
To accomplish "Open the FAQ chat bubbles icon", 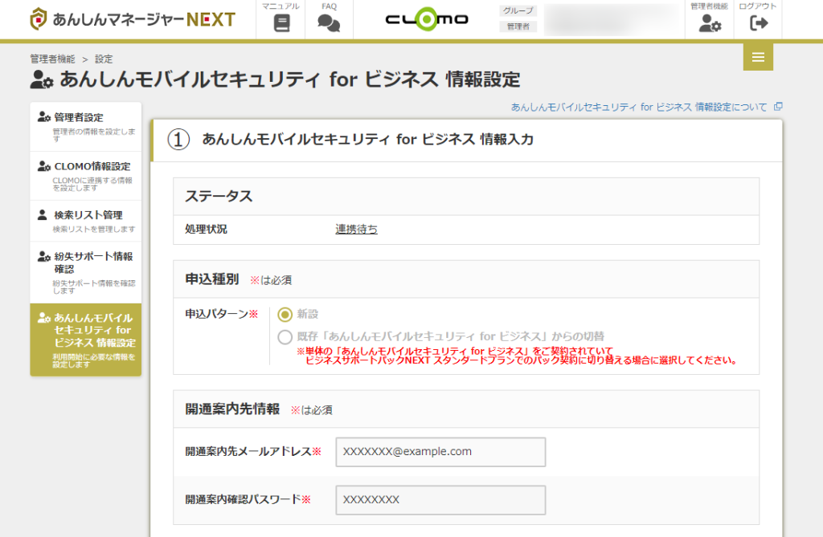I will (x=329, y=23).
